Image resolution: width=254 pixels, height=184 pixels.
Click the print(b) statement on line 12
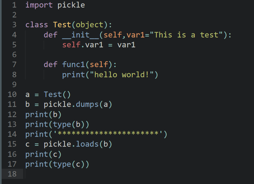tap(43, 114)
